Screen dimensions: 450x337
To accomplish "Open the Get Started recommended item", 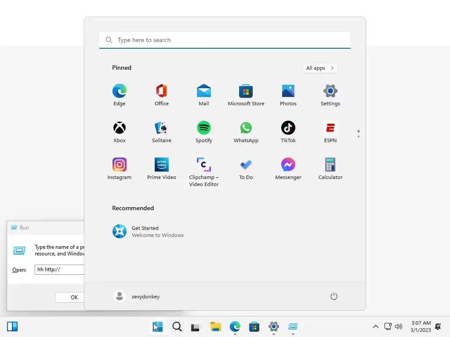I will [148, 232].
